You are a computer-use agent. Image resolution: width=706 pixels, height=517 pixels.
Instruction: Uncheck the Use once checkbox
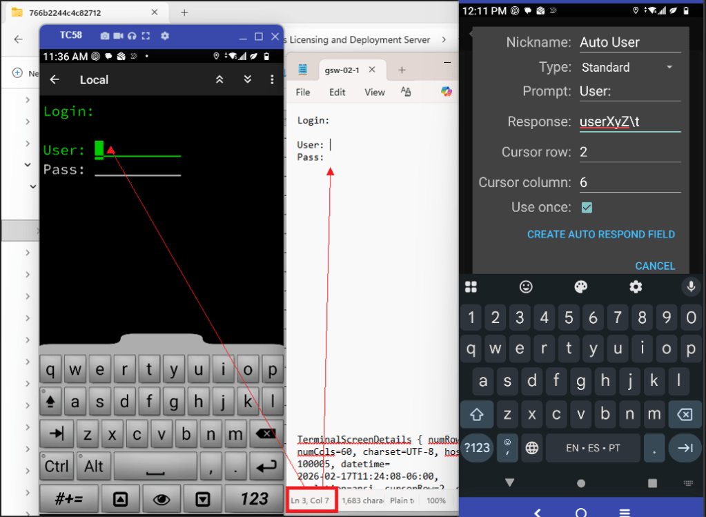tap(586, 207)
